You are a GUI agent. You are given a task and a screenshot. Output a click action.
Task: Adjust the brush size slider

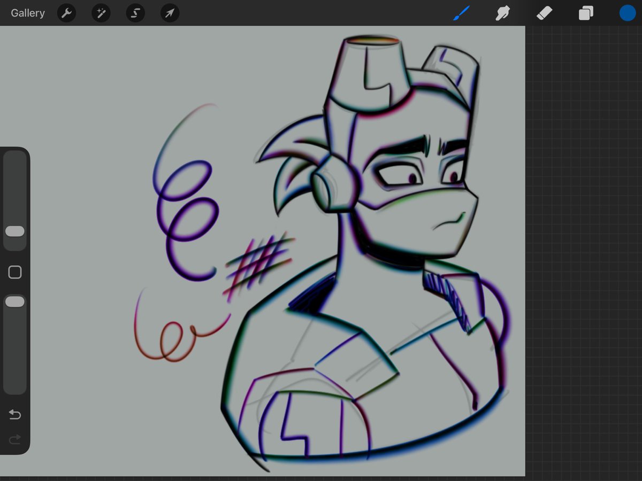coord(14,231)
